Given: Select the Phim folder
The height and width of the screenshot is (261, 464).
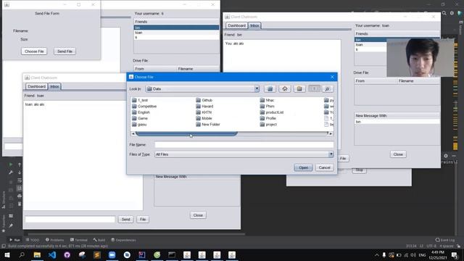Looking at the screenshot, I should pyautogui.click(x=267, y=107).
